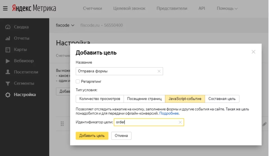Clear the Название field with X icon
This screenshot has height=156, width=269.
pos(159,71)
